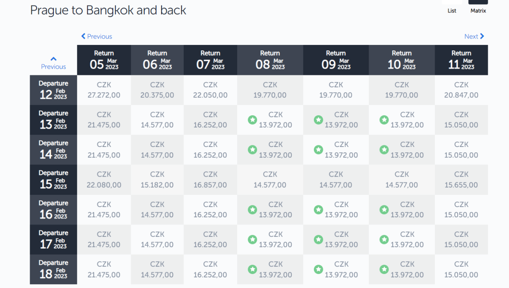
Task: Click star icon for 13 Feb, 08 Mar
Action: tap(252, 120)
